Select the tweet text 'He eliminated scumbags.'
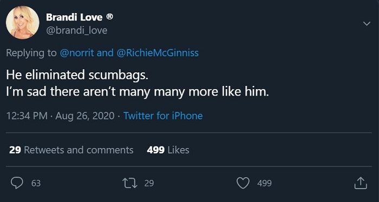The width and height of the screenshot is (379, 202). click(77, 75)
